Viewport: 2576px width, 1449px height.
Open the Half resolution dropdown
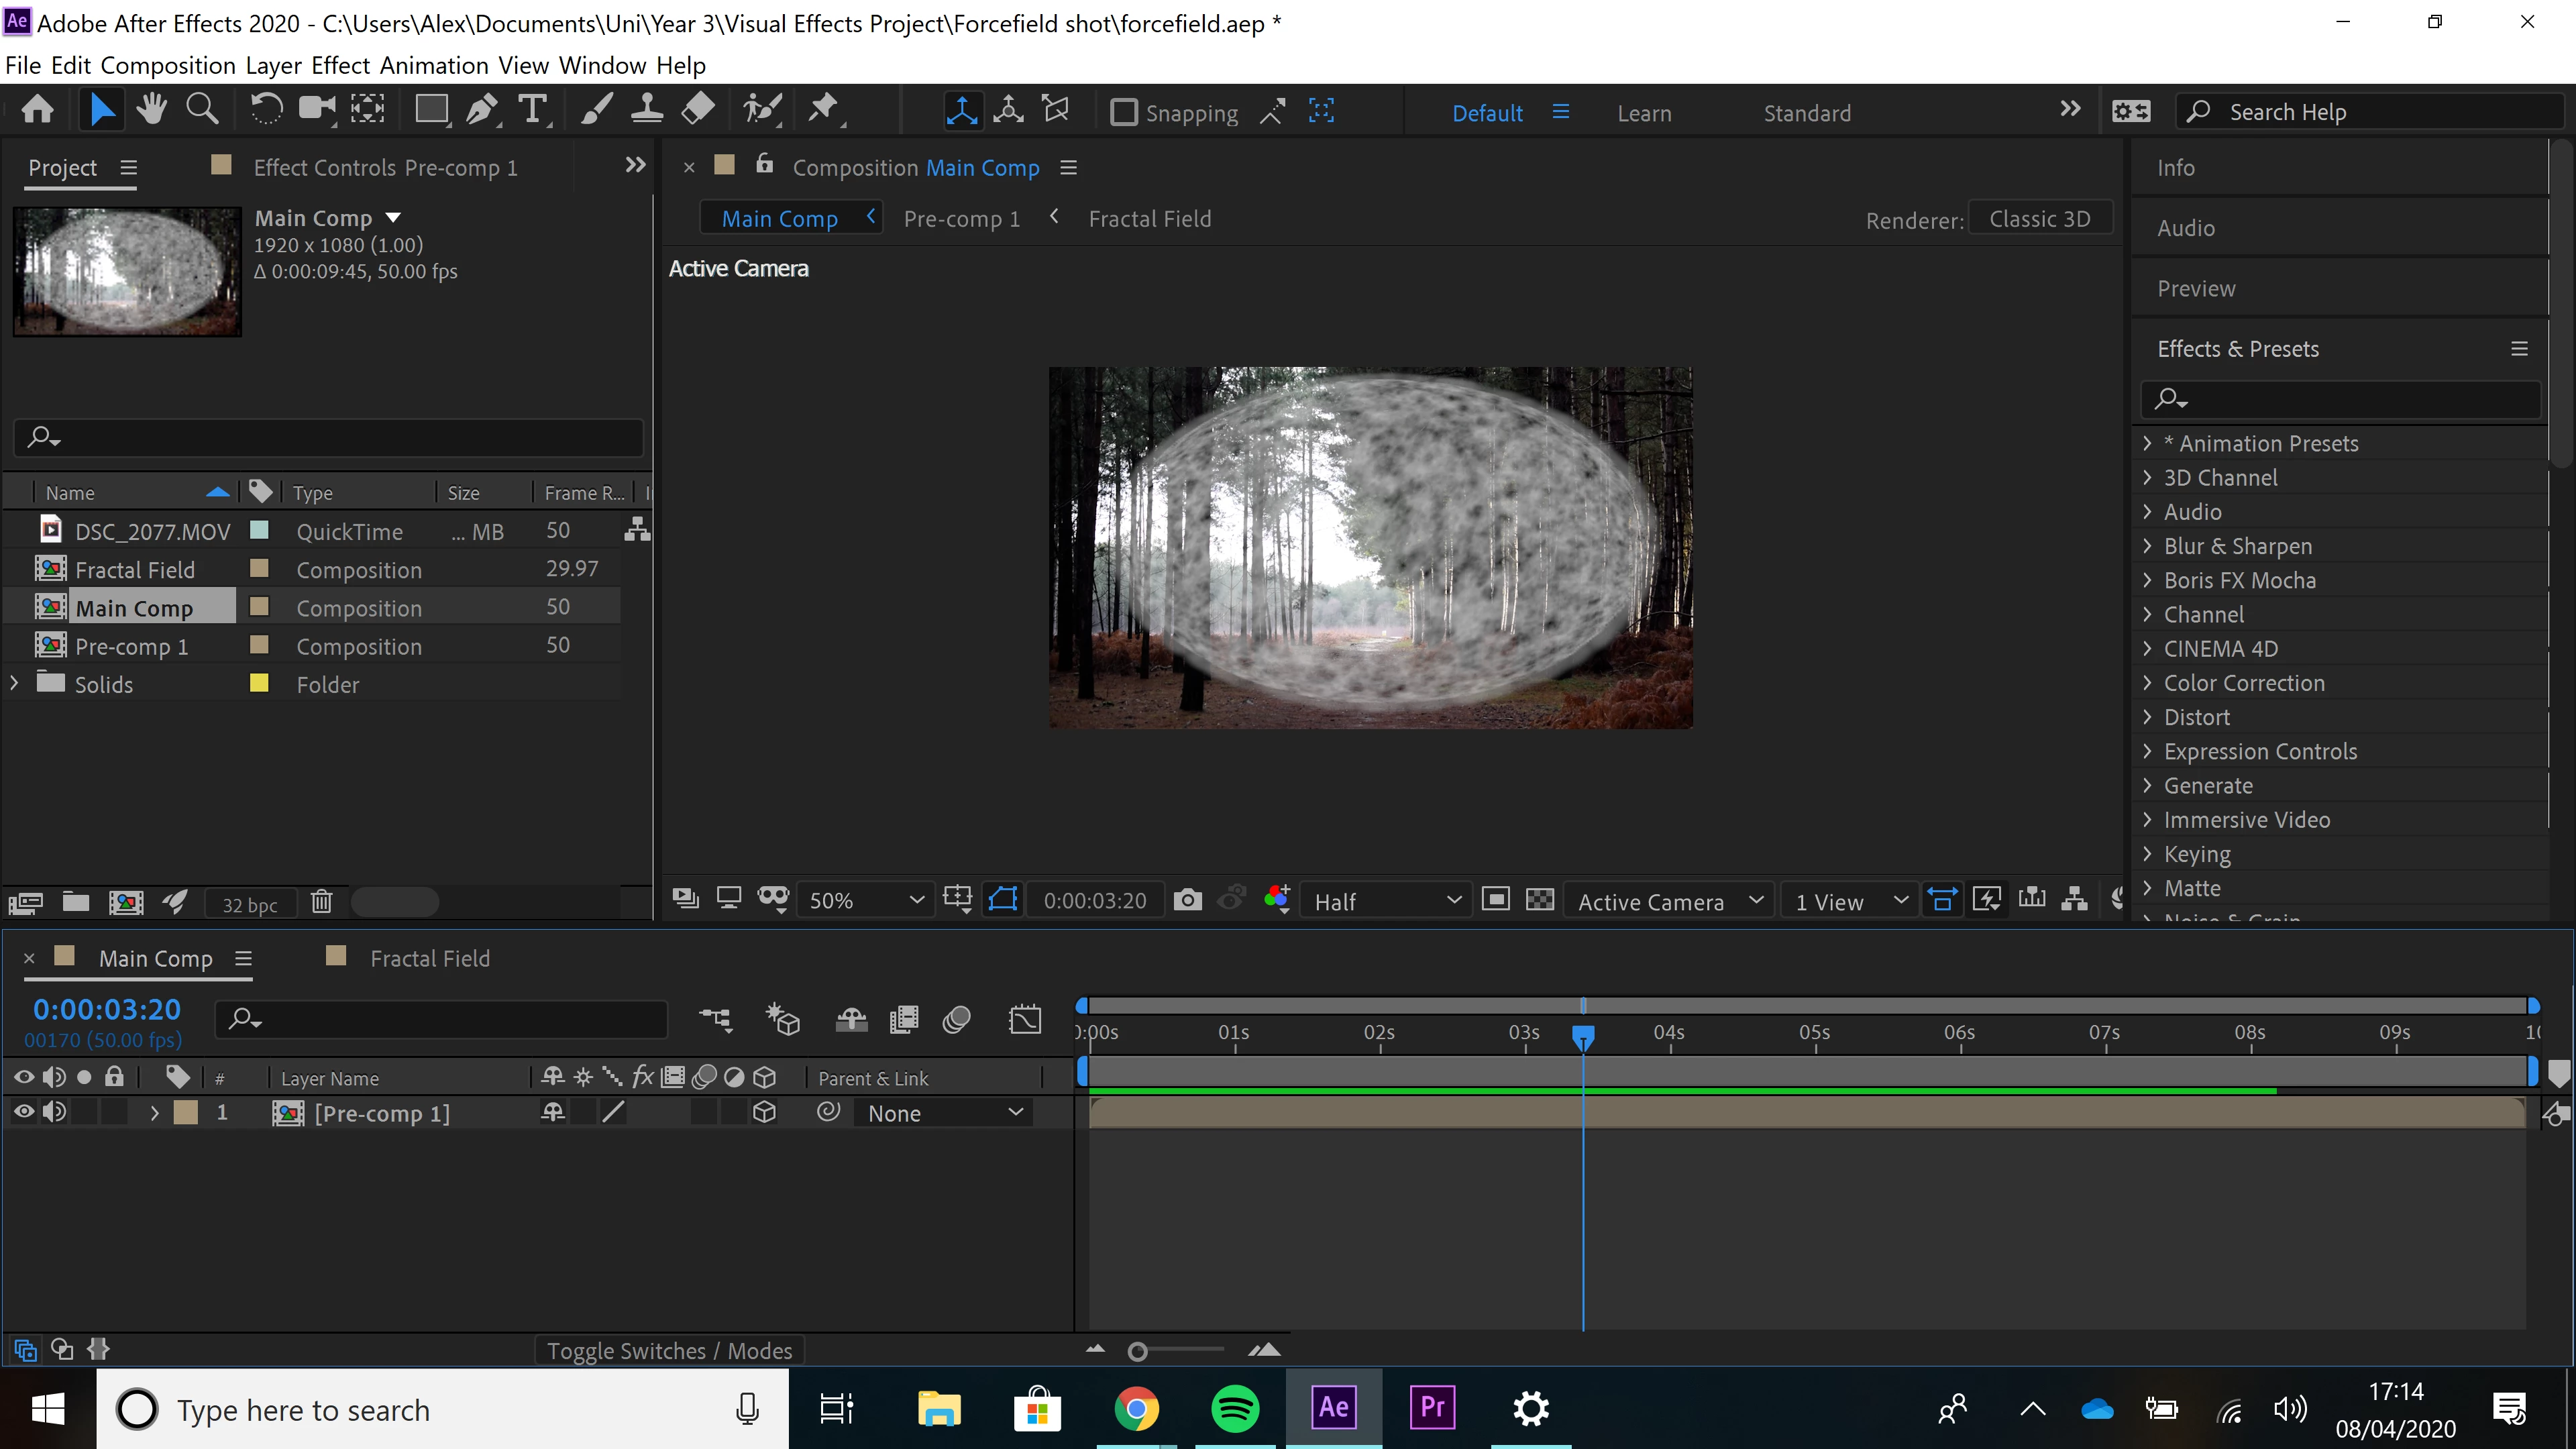(1386, 901)
